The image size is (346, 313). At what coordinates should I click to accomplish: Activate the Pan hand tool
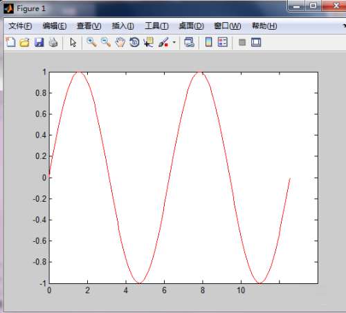coord(120,43)
